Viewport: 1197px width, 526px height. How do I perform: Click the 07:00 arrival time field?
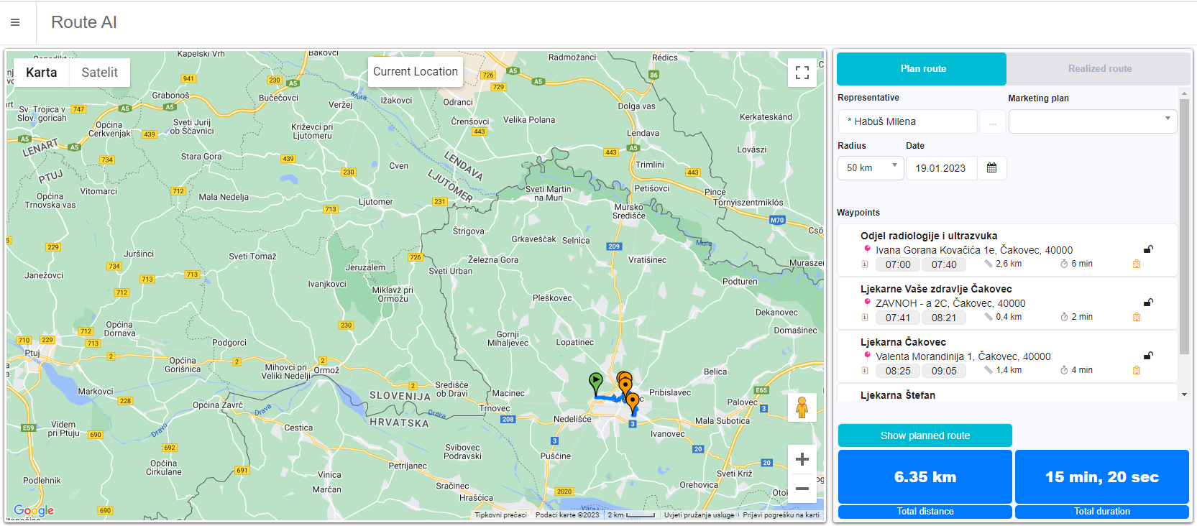(898, 264)
